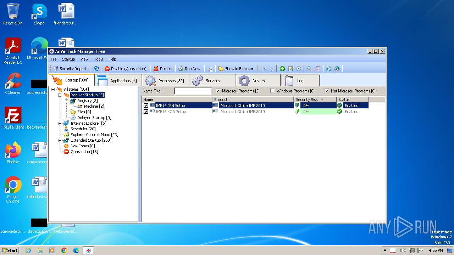Click Internet Explorer icon in taskbar
Viewport: 454px width, 255px height.
28,250
